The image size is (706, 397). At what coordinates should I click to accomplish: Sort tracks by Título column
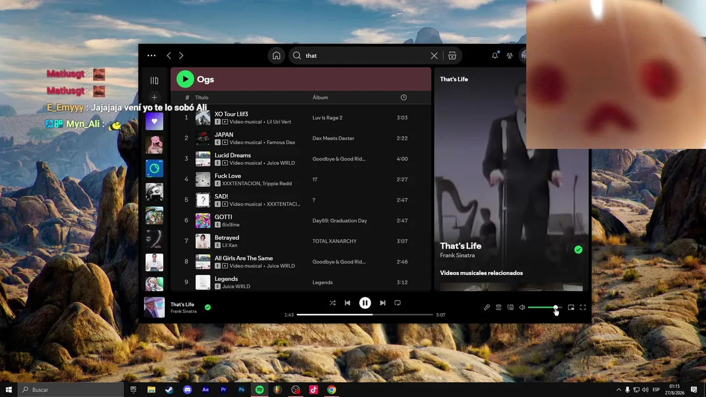tap(202, 98)
